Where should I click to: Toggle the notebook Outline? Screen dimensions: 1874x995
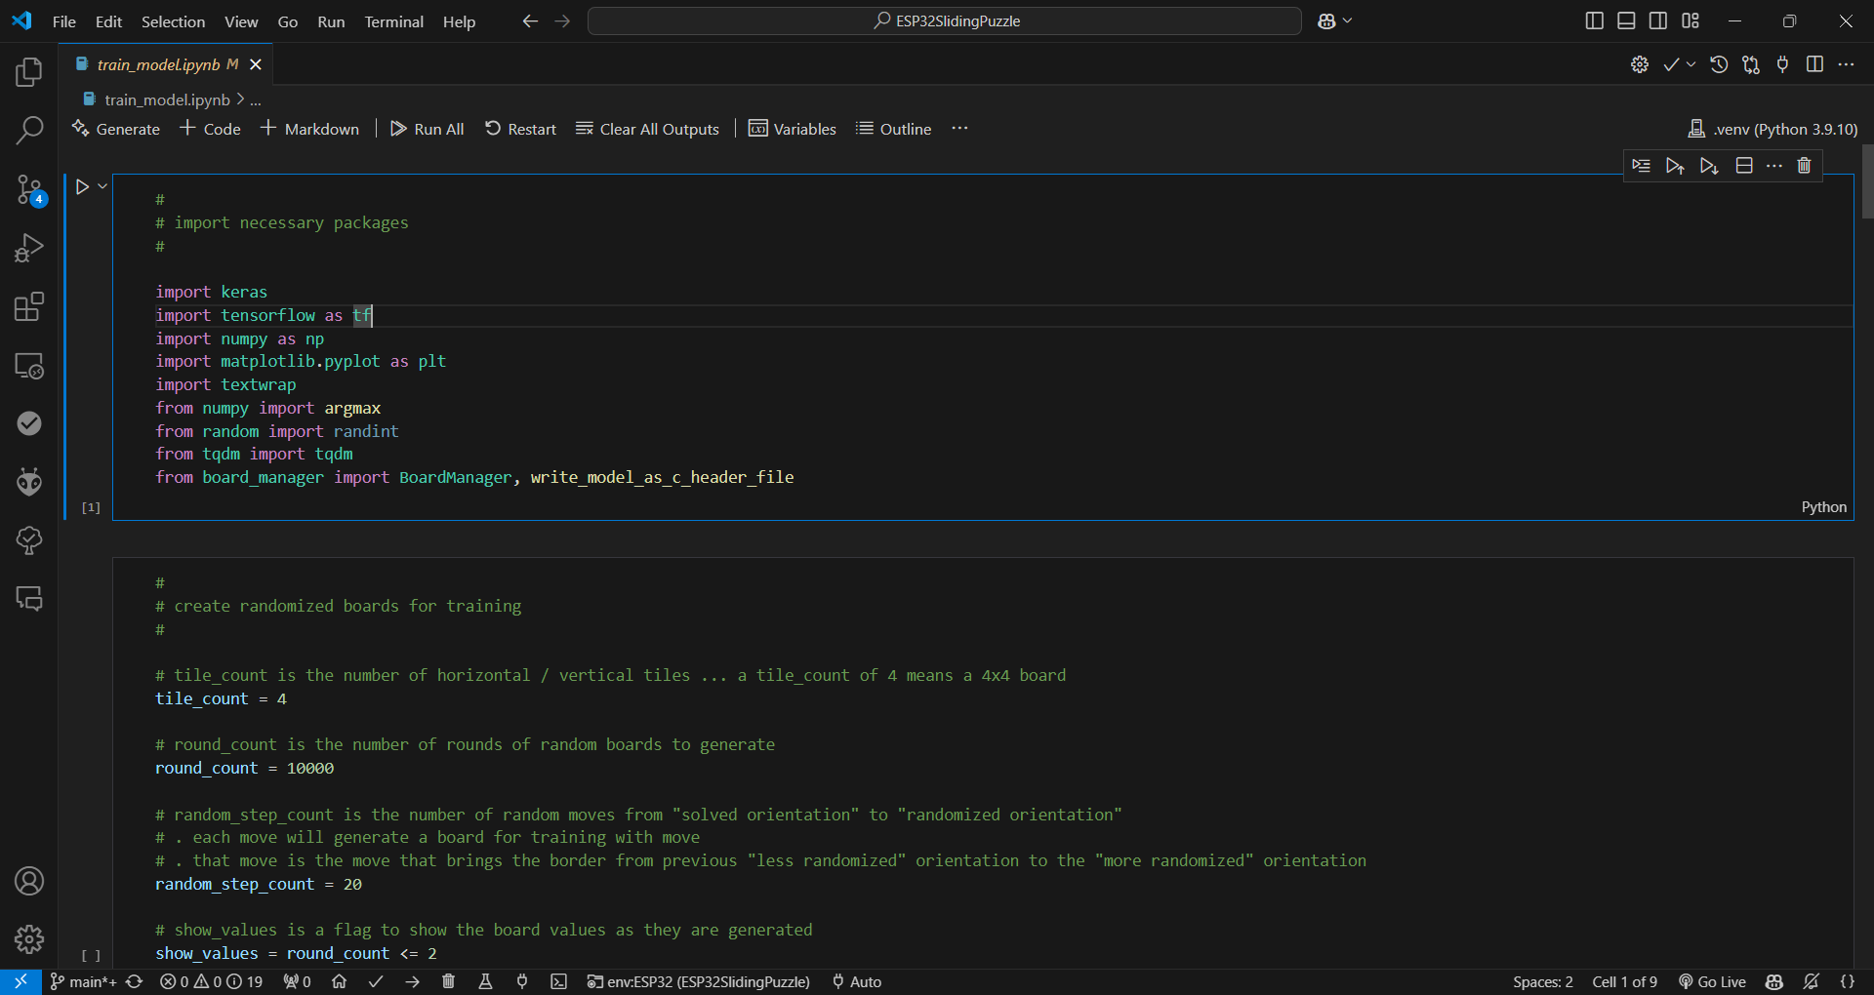coord(894,129)
